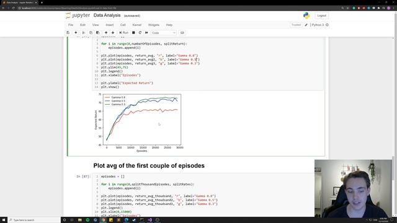Click the In [87] cell prompt

pos(83,177)
